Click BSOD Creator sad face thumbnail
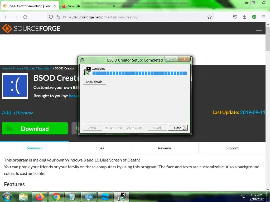 (15, 86)
